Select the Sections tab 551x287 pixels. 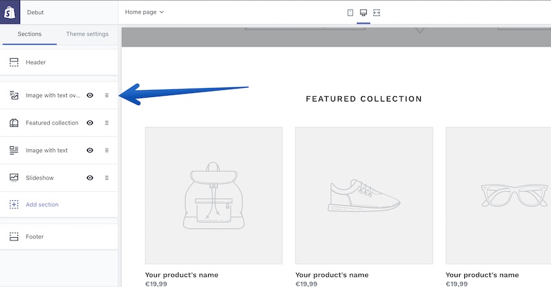tap(30, 34)
